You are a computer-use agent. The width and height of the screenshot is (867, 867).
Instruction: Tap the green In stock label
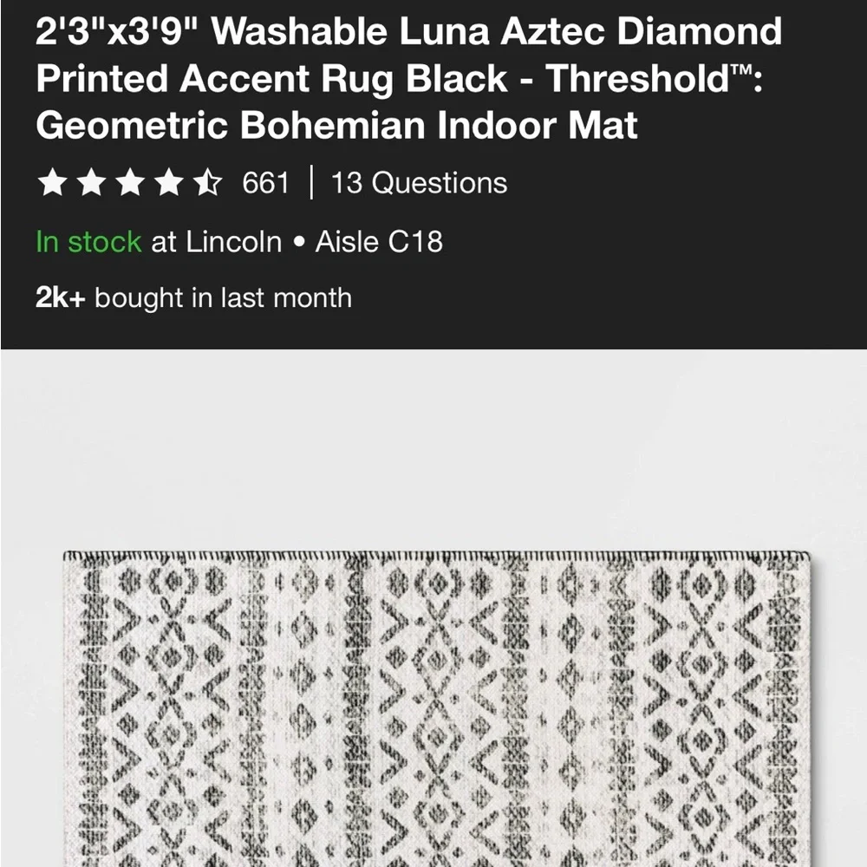[88, 242]
